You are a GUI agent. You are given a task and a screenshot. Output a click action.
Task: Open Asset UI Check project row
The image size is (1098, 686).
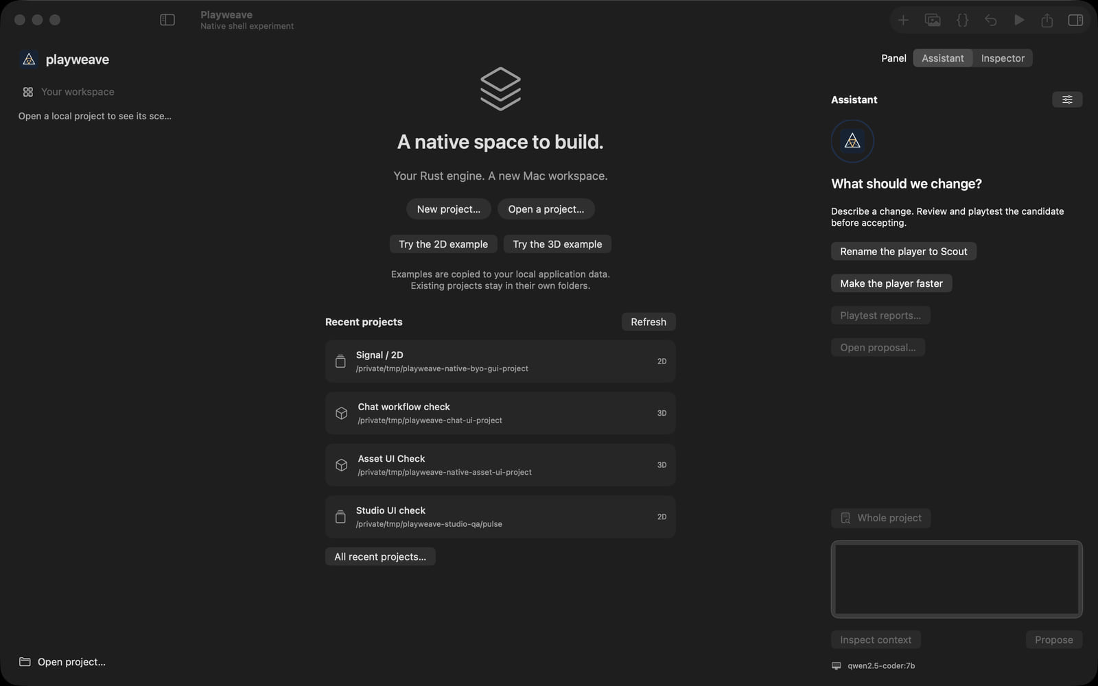click(x=500, y=465)
